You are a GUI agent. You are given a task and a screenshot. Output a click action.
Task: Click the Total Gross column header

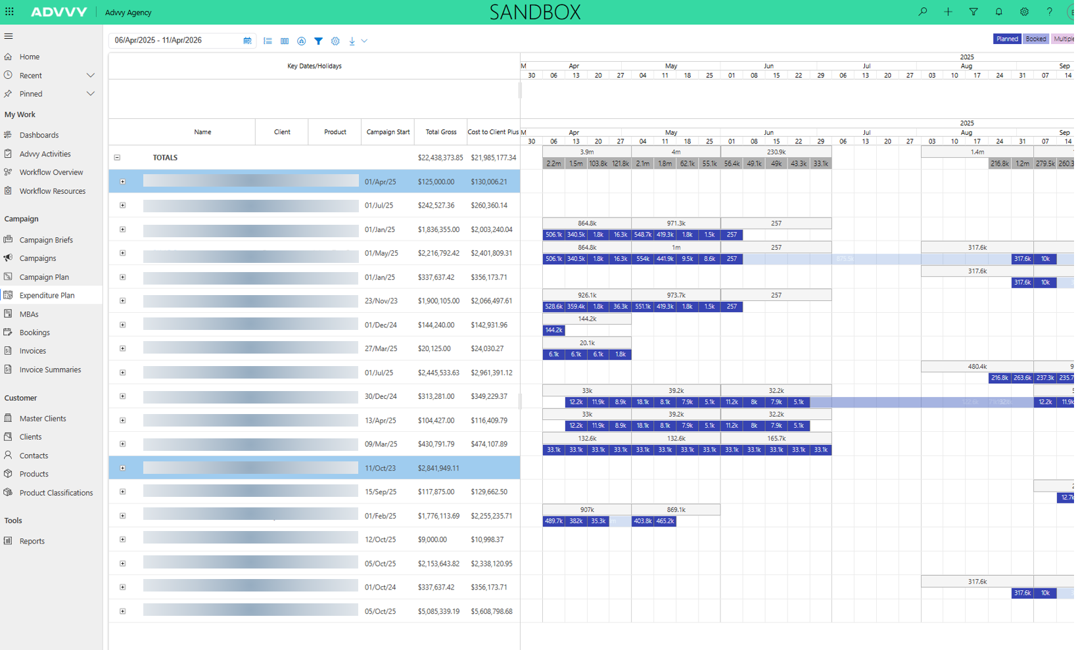(x=441, y=132)
